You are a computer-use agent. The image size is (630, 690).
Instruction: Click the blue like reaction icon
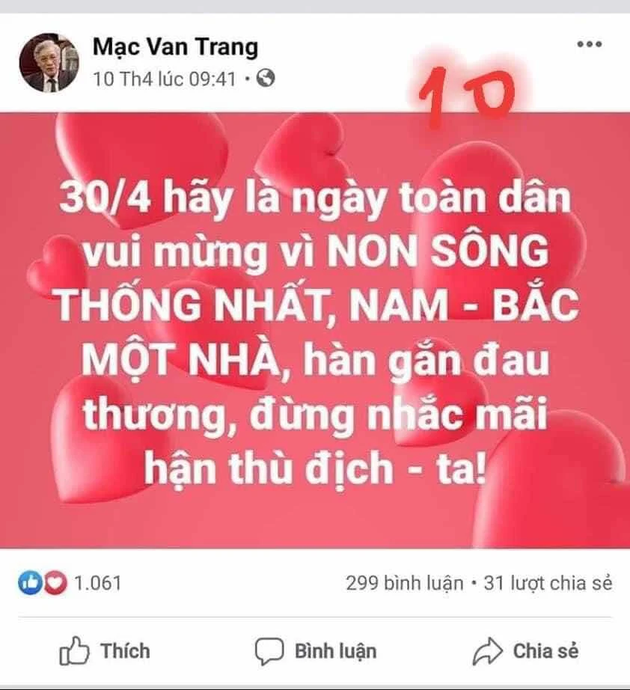(30, 583)
